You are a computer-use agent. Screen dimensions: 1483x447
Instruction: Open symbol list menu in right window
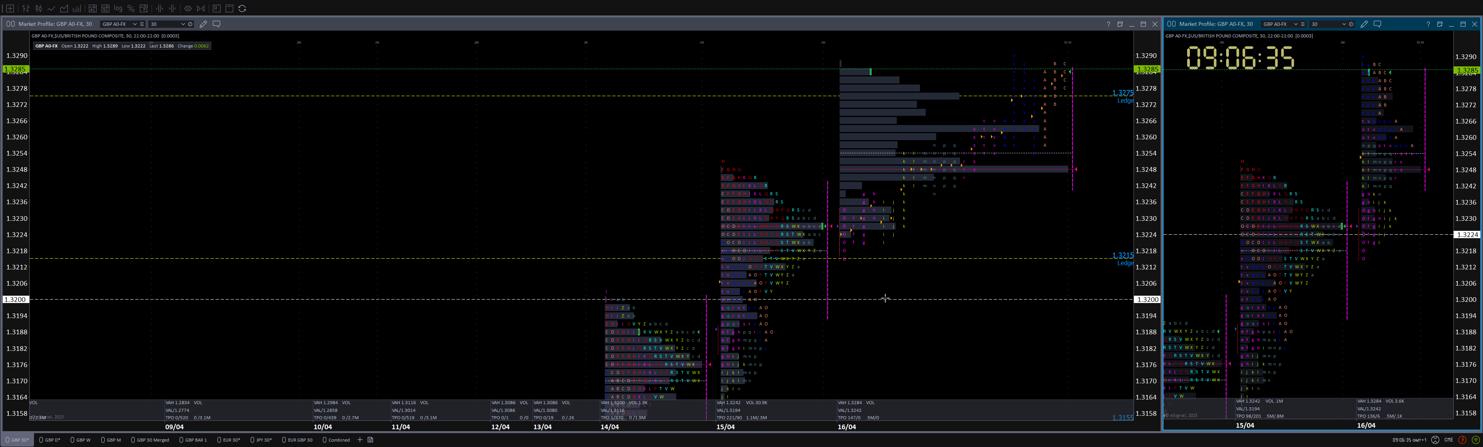(1303, 24)
